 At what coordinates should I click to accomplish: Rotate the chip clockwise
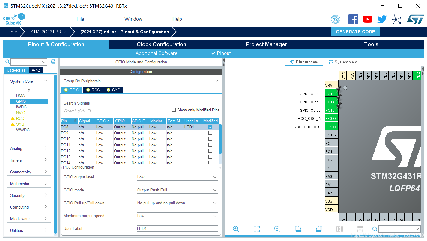[x=298, y=229]
